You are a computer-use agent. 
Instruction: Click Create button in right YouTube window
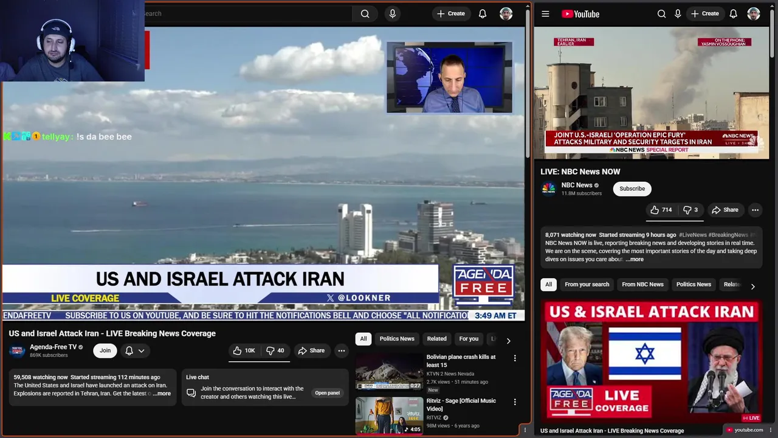(705, 13)
